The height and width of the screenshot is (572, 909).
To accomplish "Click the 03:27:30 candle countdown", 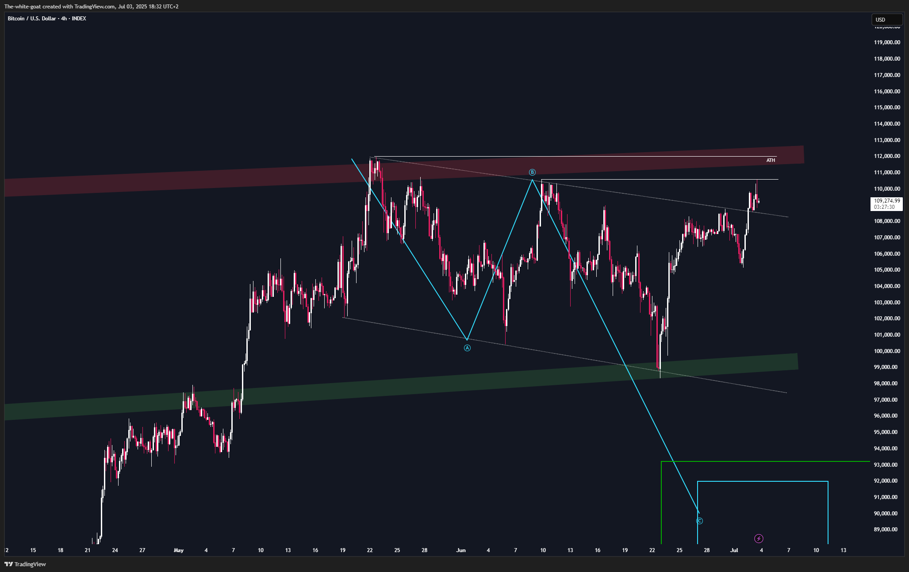I will pyautogui.click(x=884, y=207).
